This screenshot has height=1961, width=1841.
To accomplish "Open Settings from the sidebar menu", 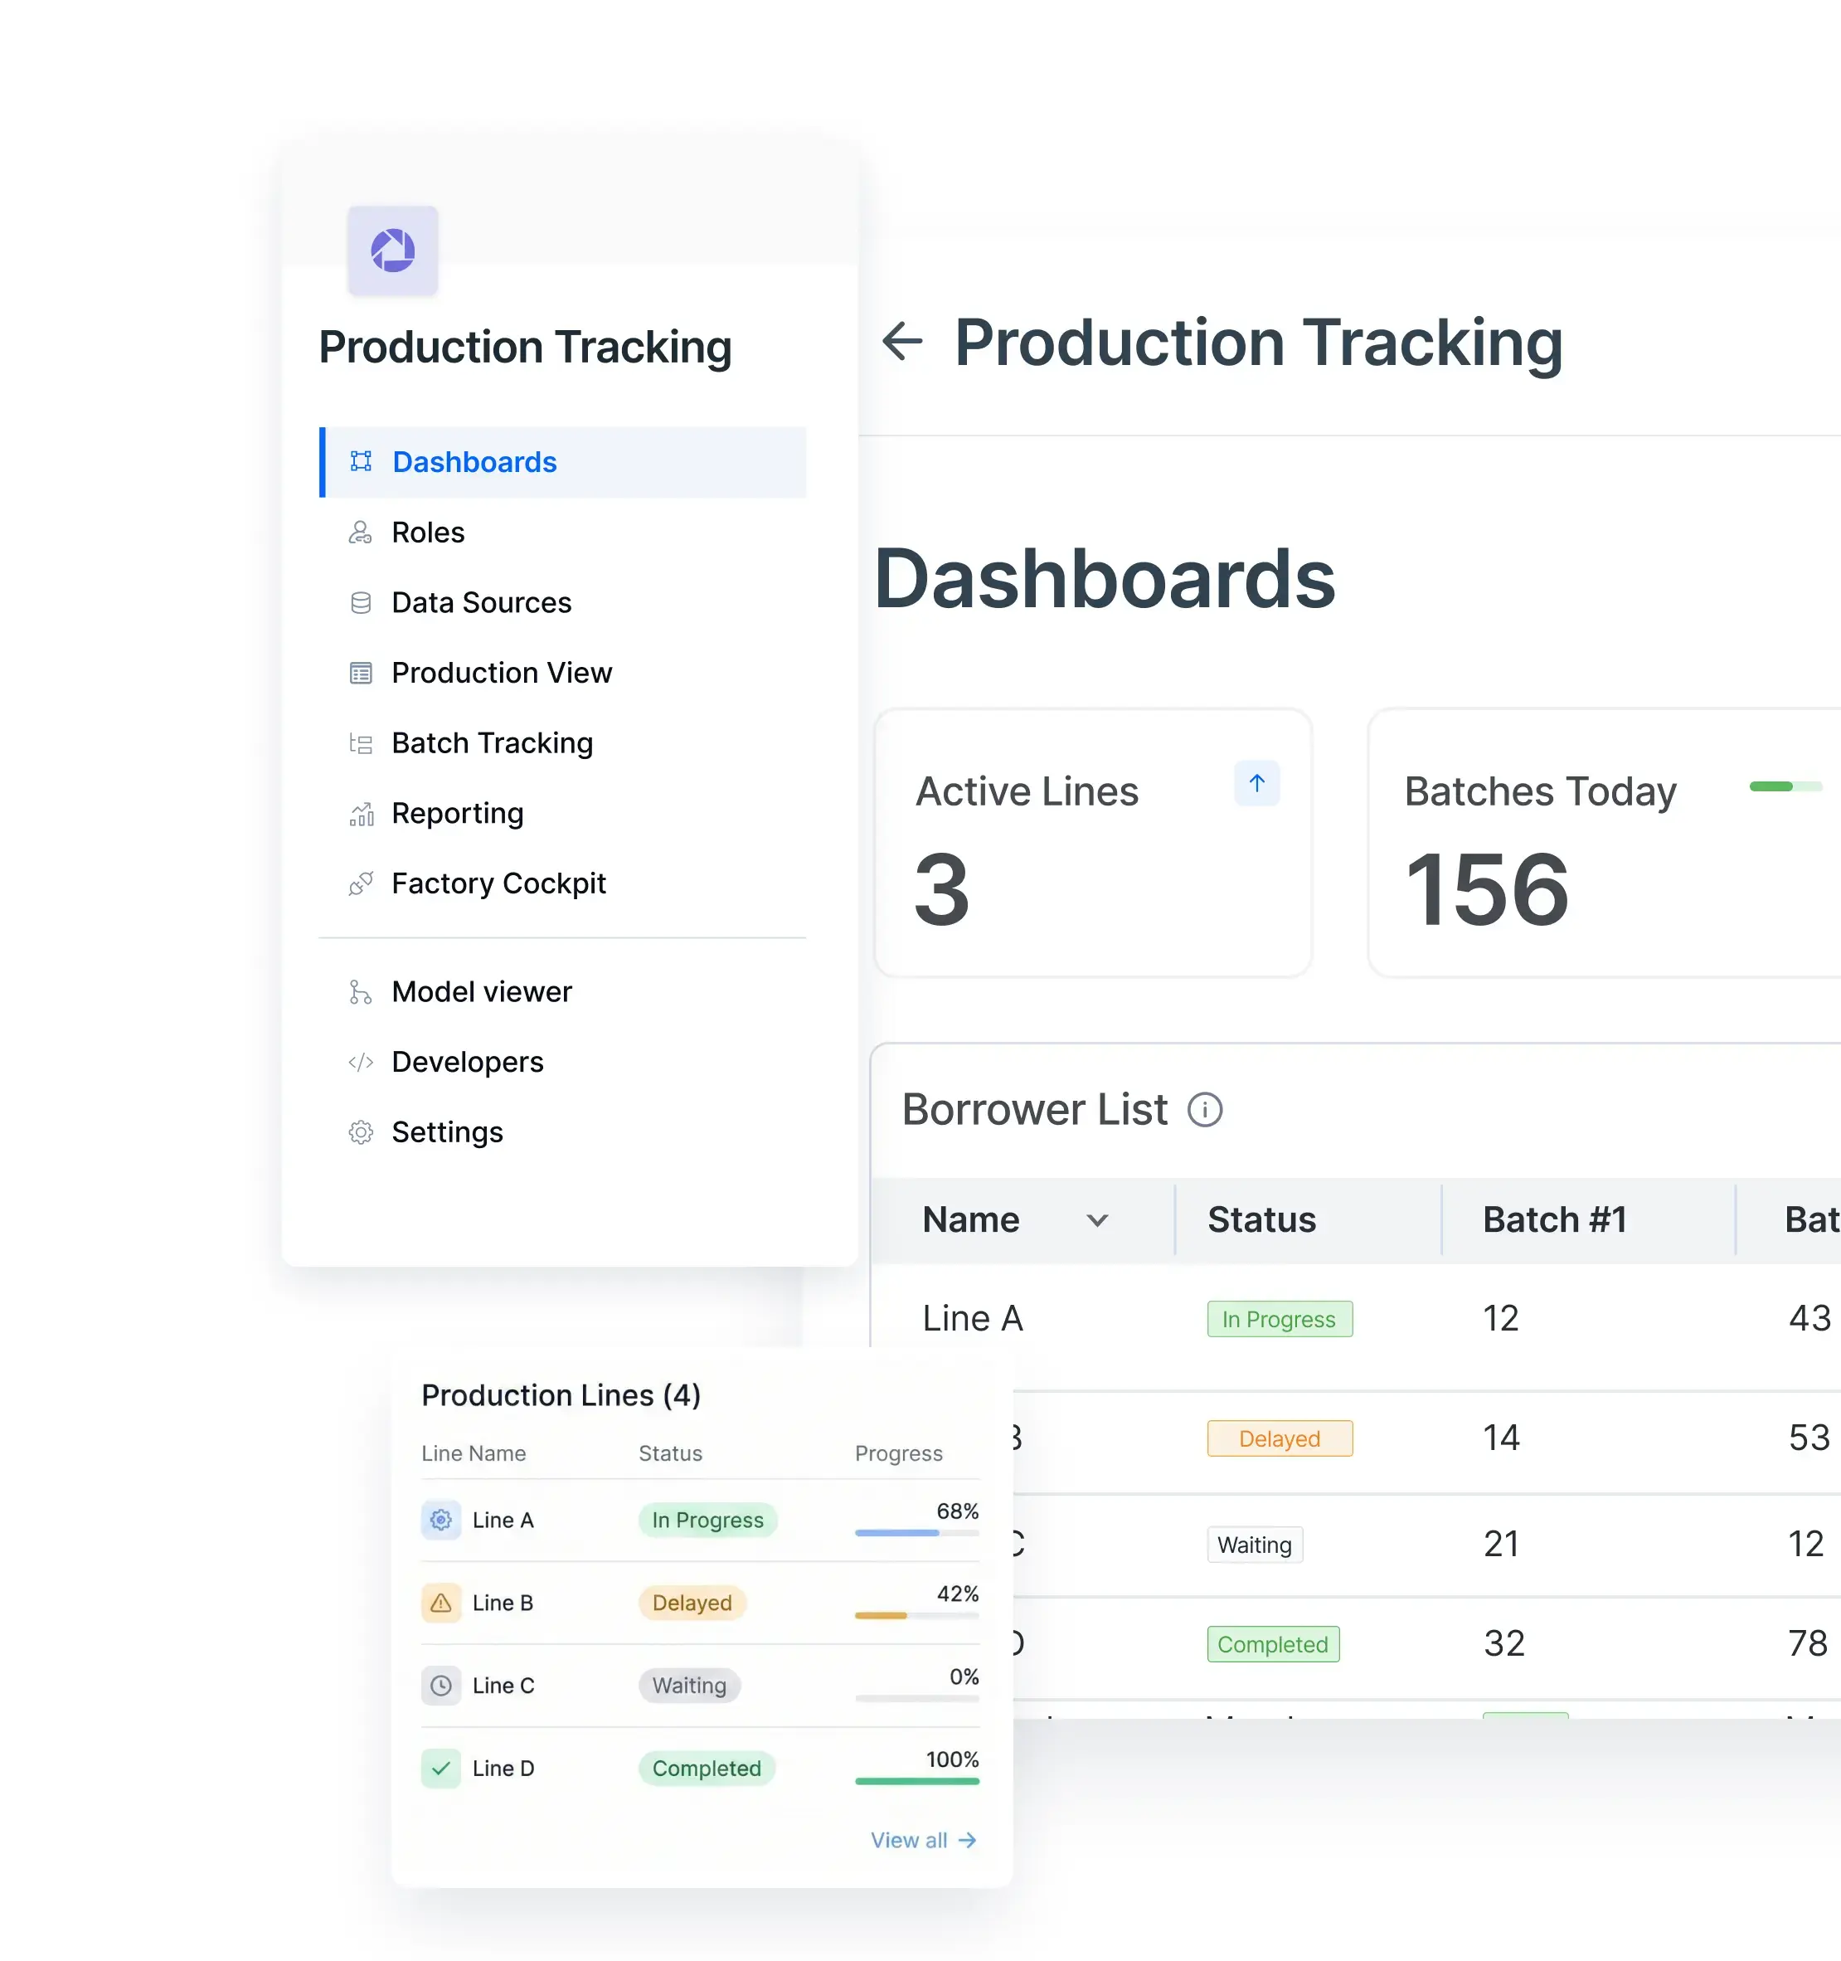I will (x=447, y=1131).
